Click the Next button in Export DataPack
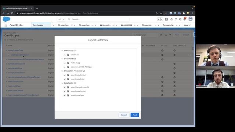 pyautogui.click(x=135, y=115)
